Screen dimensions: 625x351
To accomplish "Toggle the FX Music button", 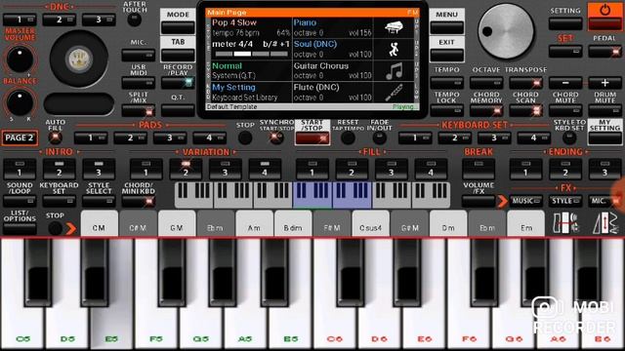I will 526,201.
